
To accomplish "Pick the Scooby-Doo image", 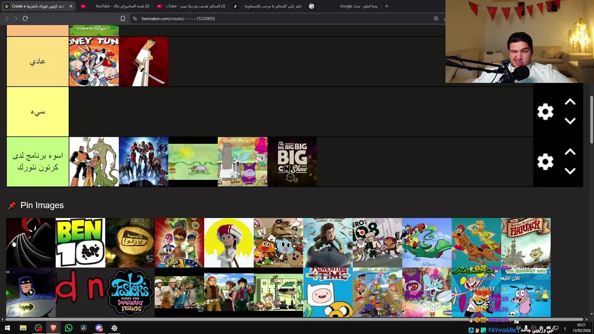I will [x=477, y=243].
